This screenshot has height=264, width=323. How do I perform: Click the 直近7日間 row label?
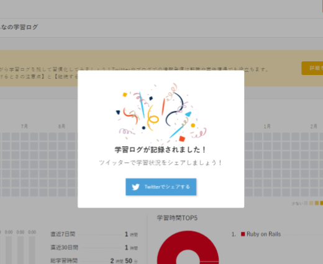63,234
